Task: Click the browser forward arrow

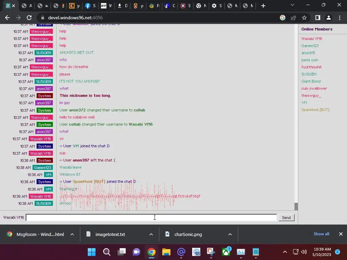Action: click(18, 18)
